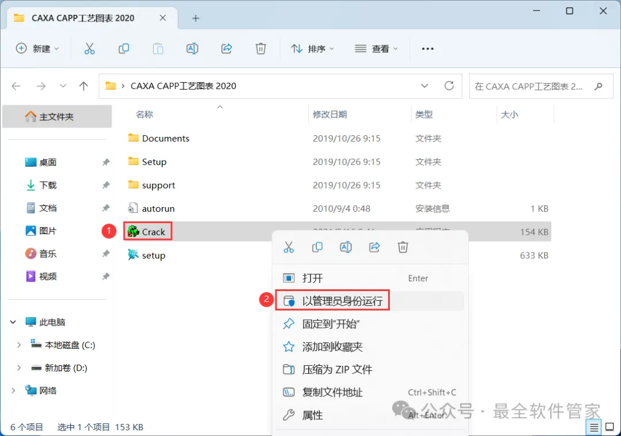
Task: Choose 压缩为 ZIP 文件 from the context menu
Action: coord(369,369)
